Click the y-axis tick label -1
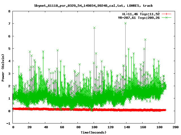This screenshot has width=181, height=135. point(8,123)
